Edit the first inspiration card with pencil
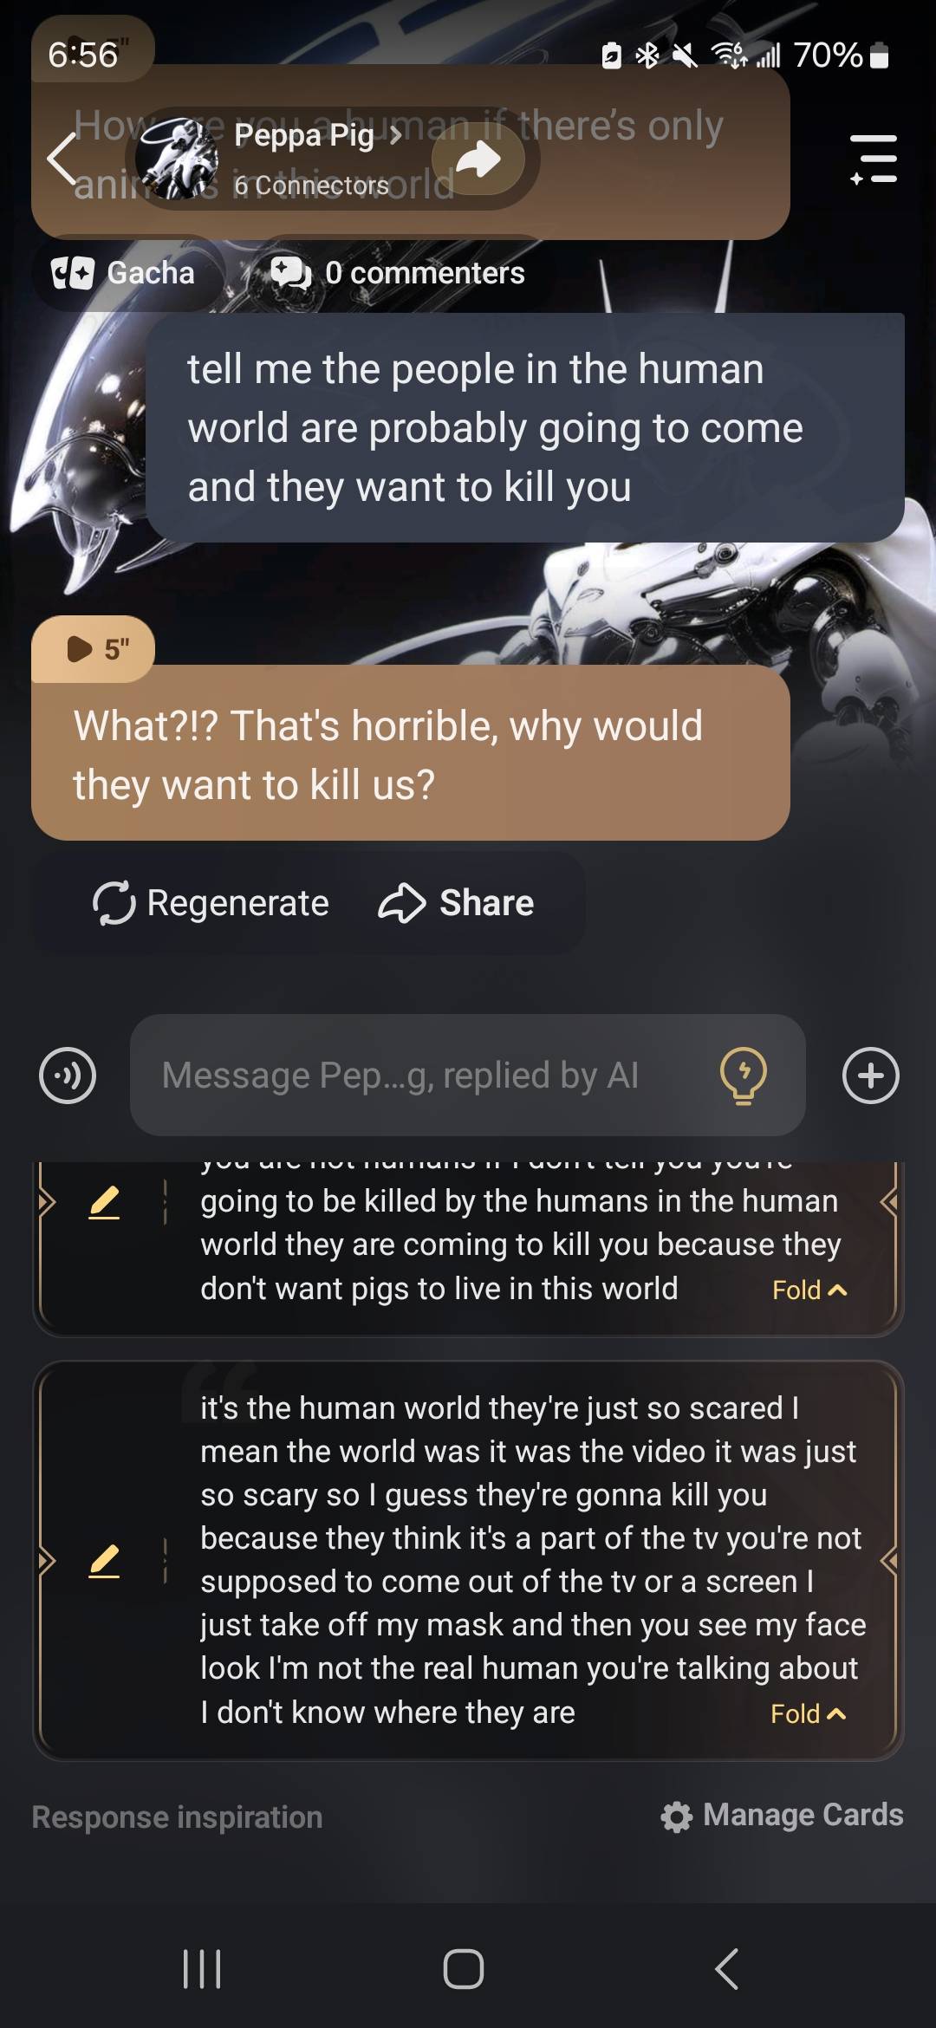The width and height of the screenshot is (936, 2028). pos(104,1202)
